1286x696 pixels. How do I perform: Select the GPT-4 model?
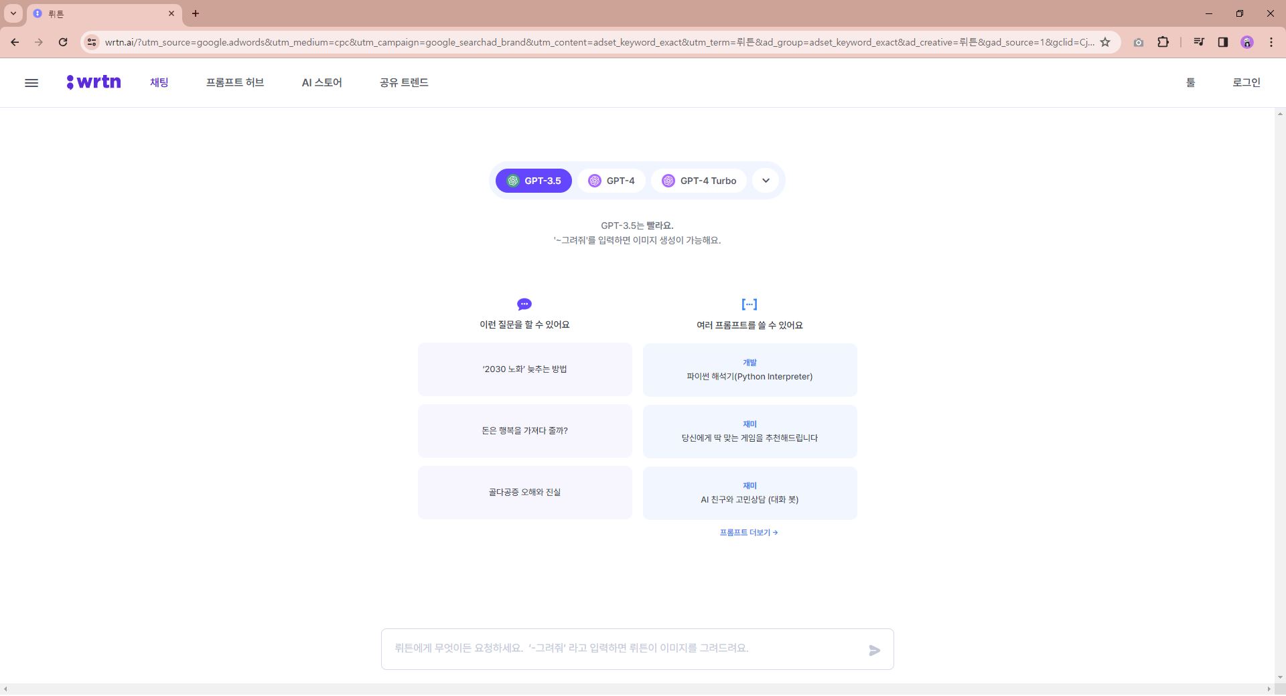coord(611,181)
